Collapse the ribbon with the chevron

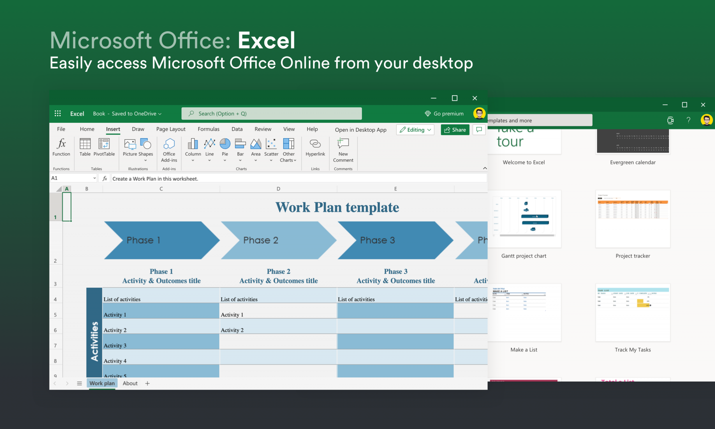[485, 168]
